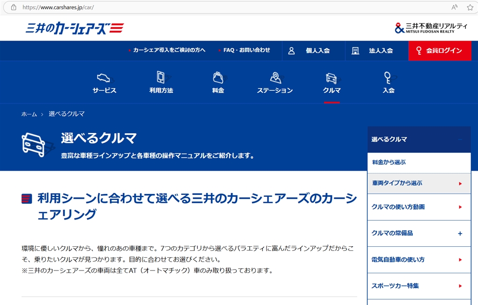
Task: Open 電気自動車の使い方 sidebar link
Action: click(x=419, y=260)
